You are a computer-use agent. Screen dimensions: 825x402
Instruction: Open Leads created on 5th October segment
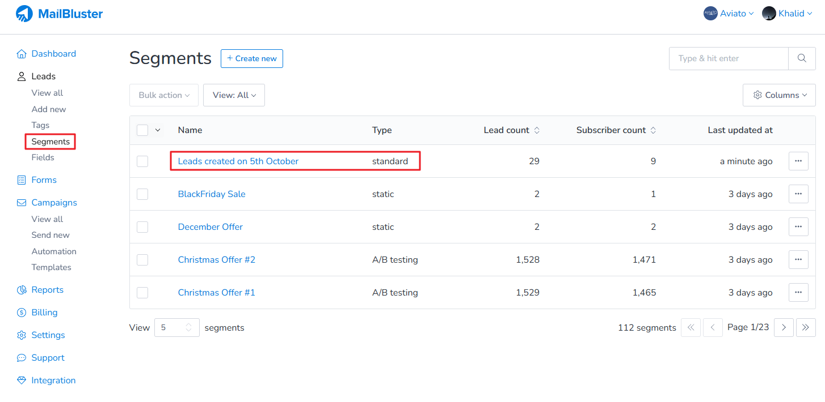pos(238,161)
